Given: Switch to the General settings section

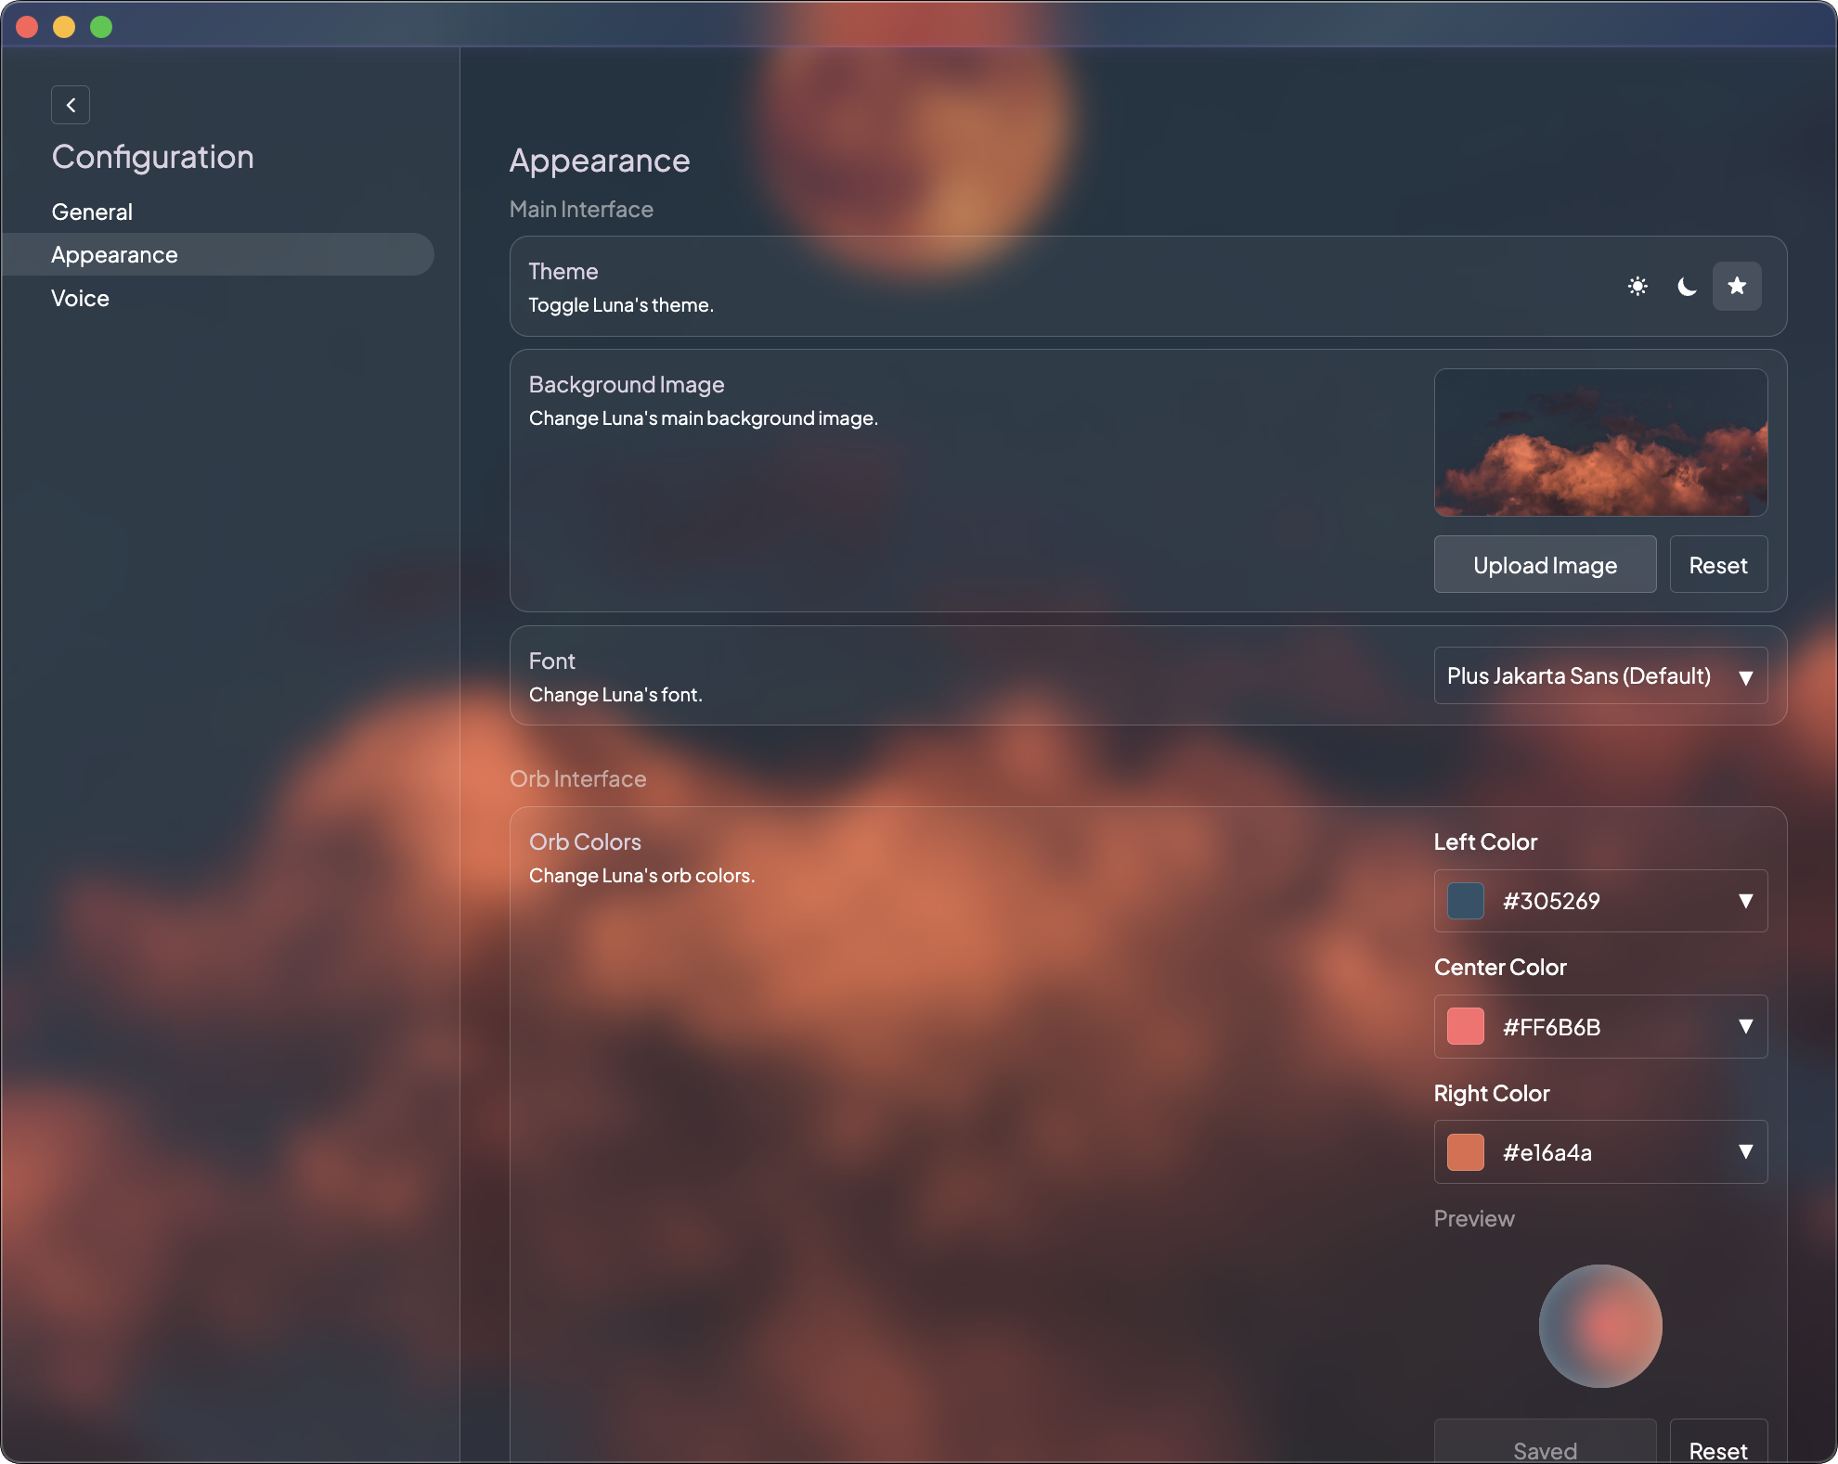Looking at the screenshot, I should pos(91,211).
